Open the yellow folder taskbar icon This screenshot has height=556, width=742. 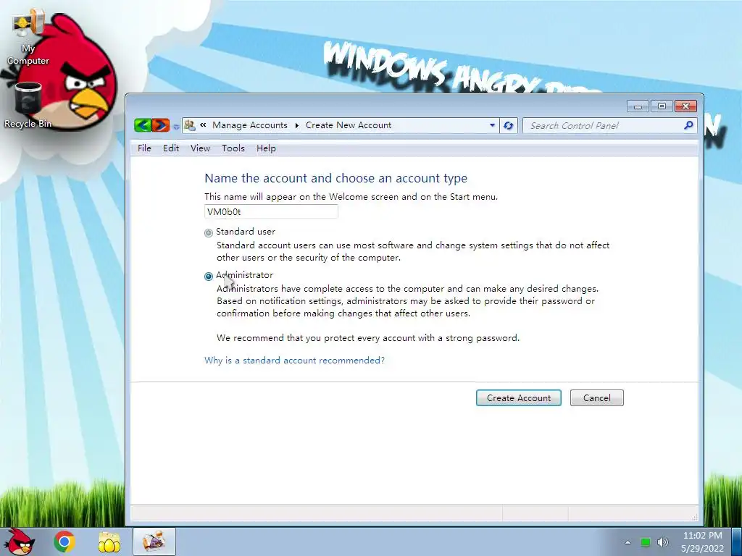click(x=109, y=542)
